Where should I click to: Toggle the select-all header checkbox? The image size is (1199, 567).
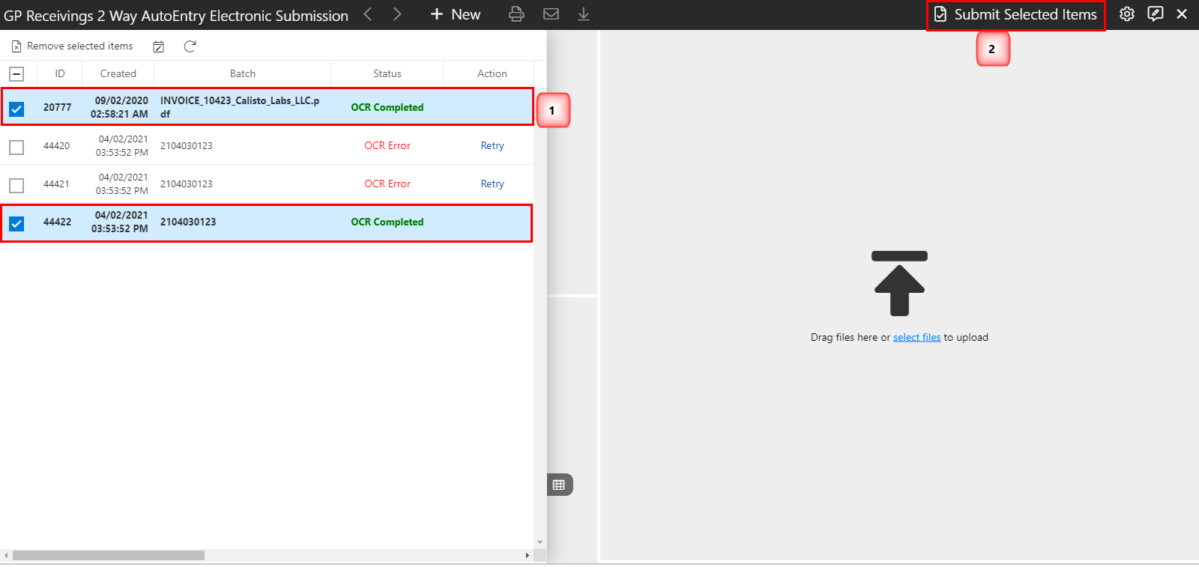coord(16,74)
